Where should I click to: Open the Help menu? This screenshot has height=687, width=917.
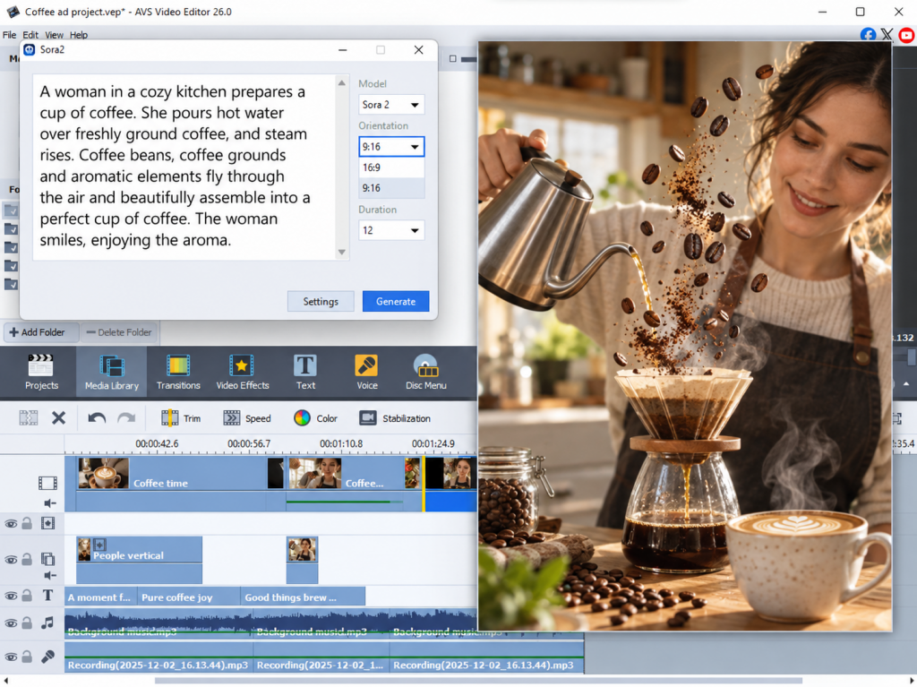click(79, 35)
